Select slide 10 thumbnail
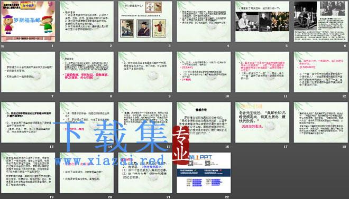The height and width of the screenshot is (199, 349). [204, 72]
